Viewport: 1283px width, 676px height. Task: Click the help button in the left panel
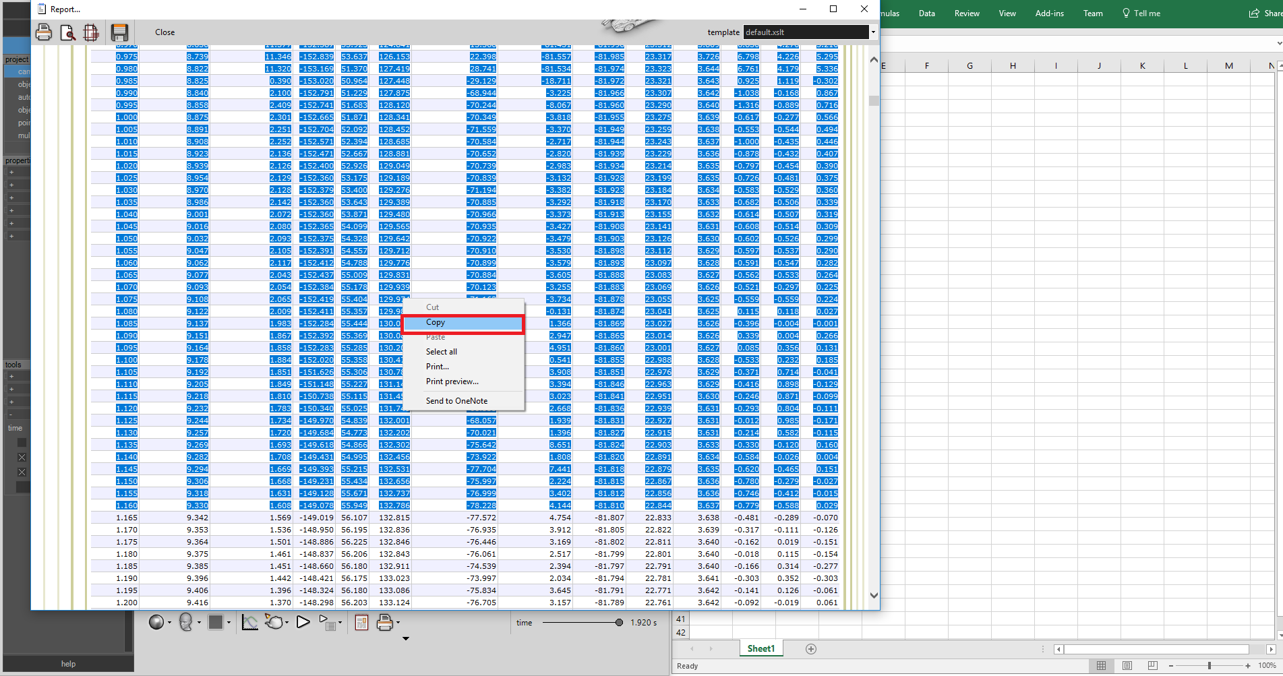pyautogui.click(x=68, y=664)
